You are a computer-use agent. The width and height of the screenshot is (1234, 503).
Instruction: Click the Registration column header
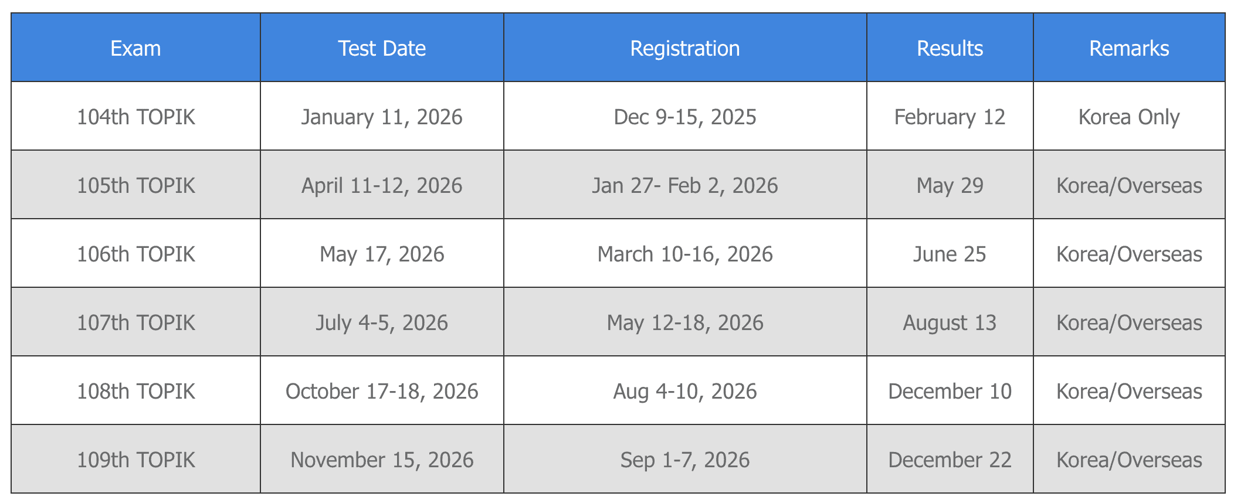pyautogui.click(x=685, y=48)
